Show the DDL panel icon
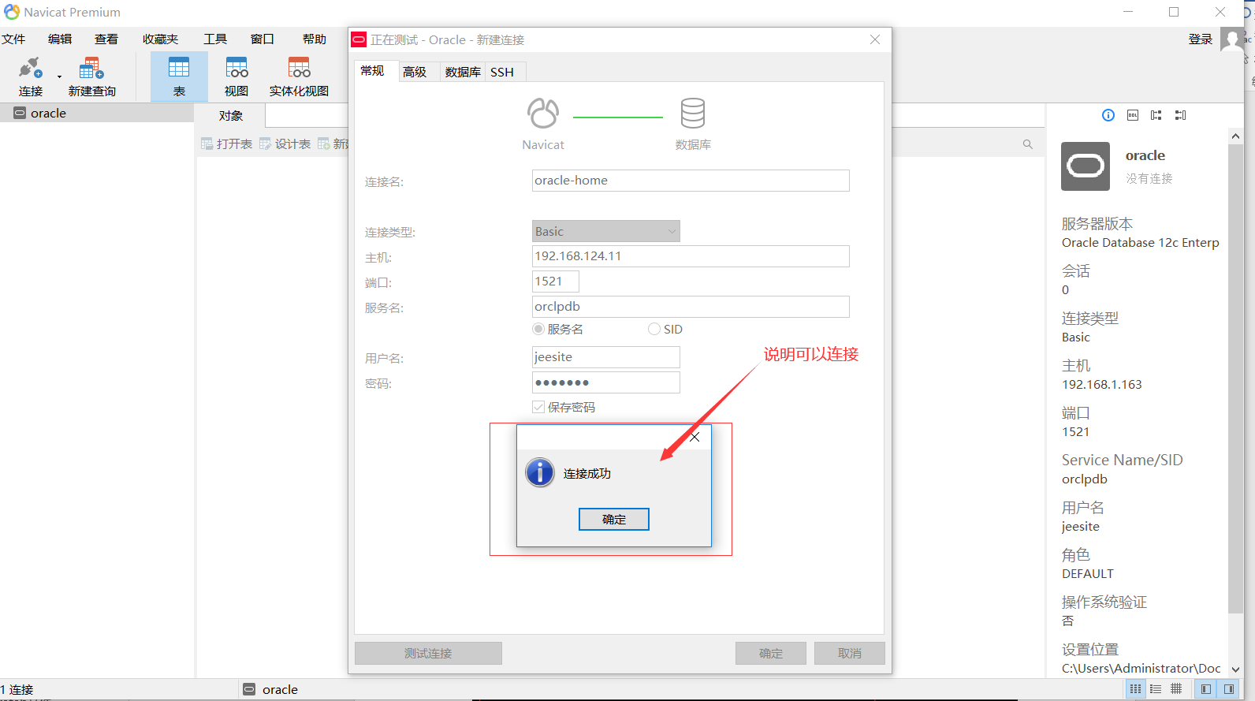The width and height of the screenshot is (1255, 701). click(x=1133, y=115)
